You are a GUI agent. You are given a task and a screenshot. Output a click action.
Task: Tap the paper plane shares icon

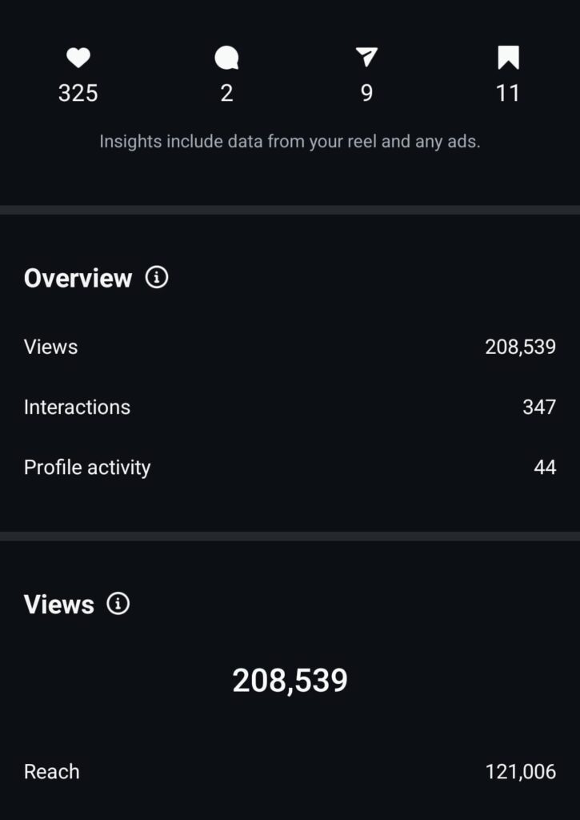pos(366,58)
